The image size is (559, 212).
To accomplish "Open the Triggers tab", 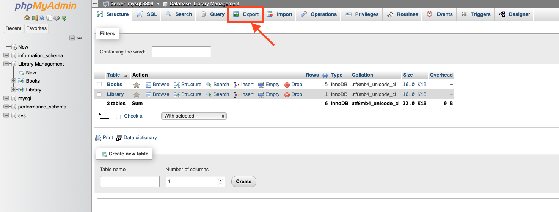I will tap(476, 14).
